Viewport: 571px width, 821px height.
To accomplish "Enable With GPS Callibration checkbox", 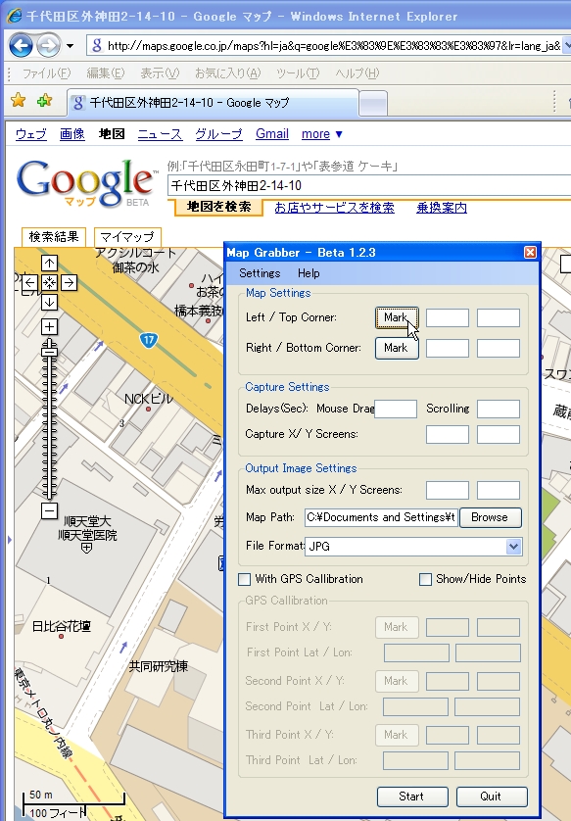I will (x=244, y=579).
